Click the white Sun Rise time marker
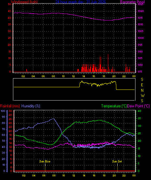The image size is (151, 180). click(x=45, y=165)
